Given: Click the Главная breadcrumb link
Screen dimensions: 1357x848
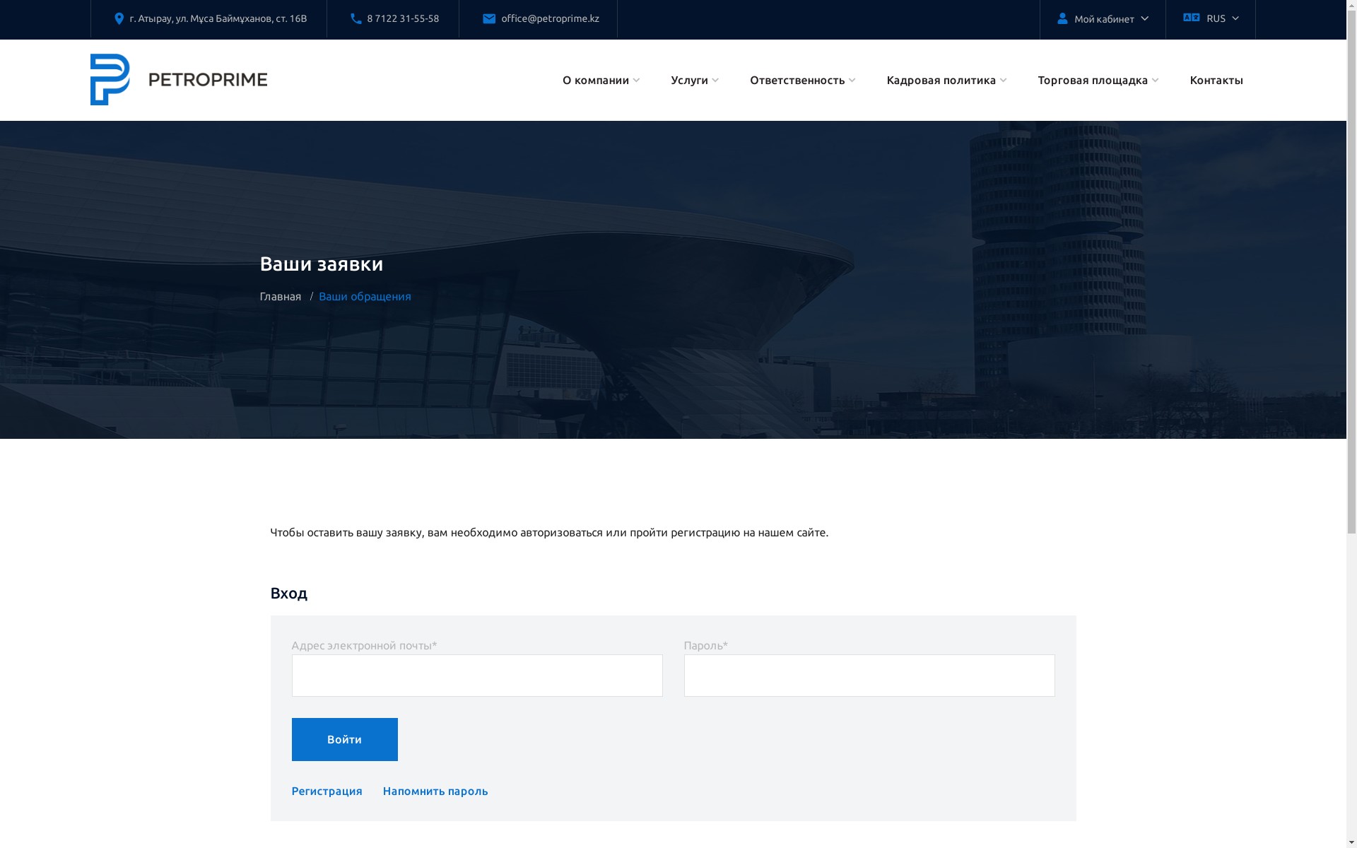Looking at the screenshot, I should point(281,296).
